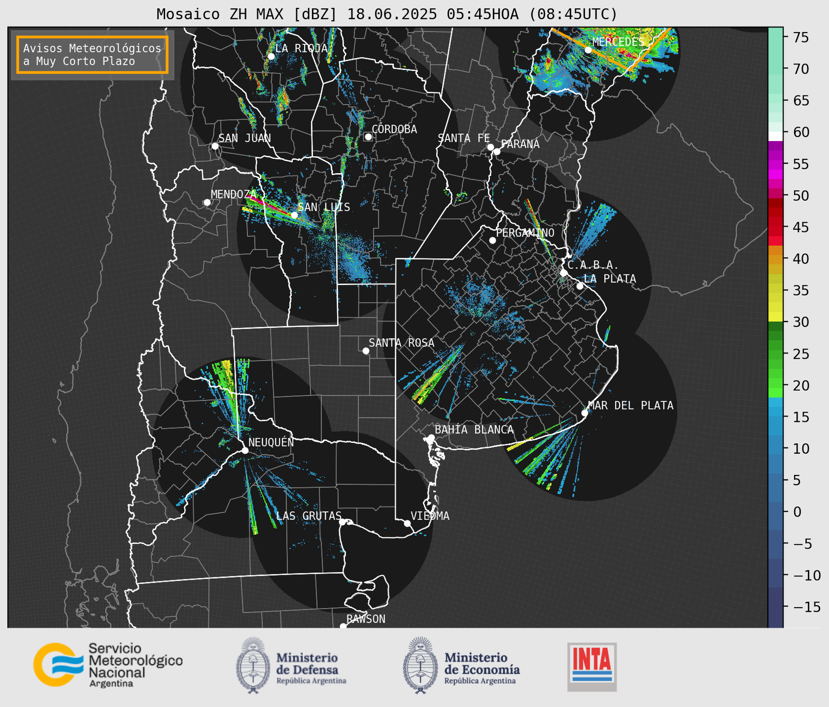Click the 0 label on the dBZ scale

(797, 512)
